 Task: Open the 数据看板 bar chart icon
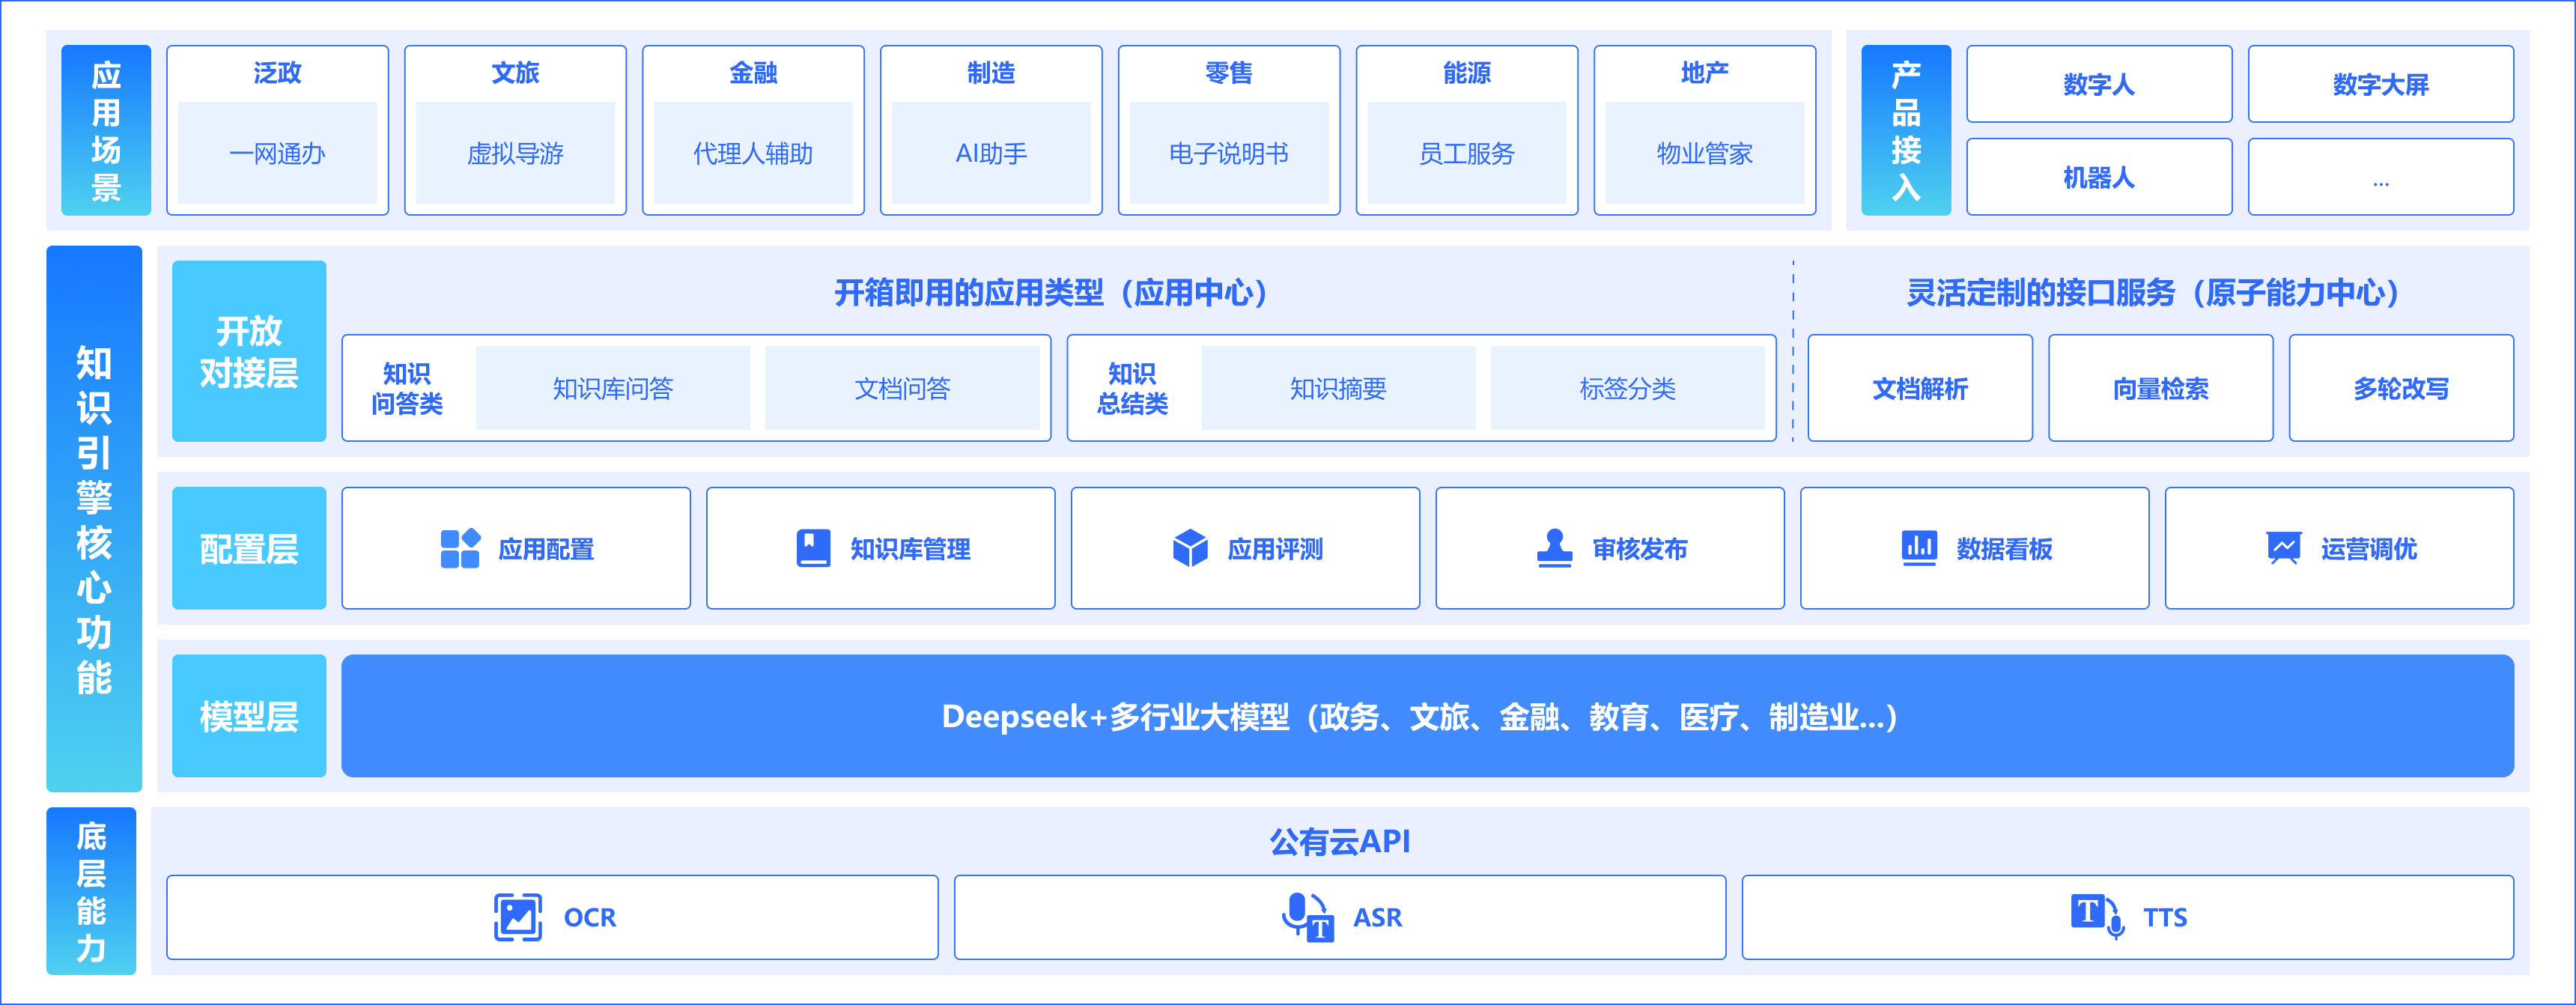coord(1919,548)
